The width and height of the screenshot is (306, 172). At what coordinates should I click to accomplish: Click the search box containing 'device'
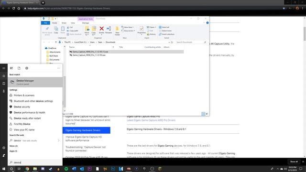(x=35, y=162)
